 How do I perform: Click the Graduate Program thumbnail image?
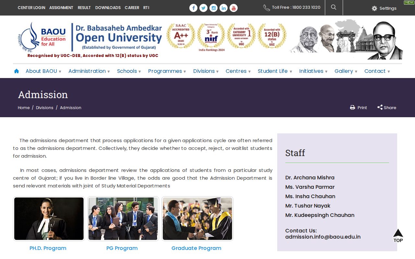point(197,219)
